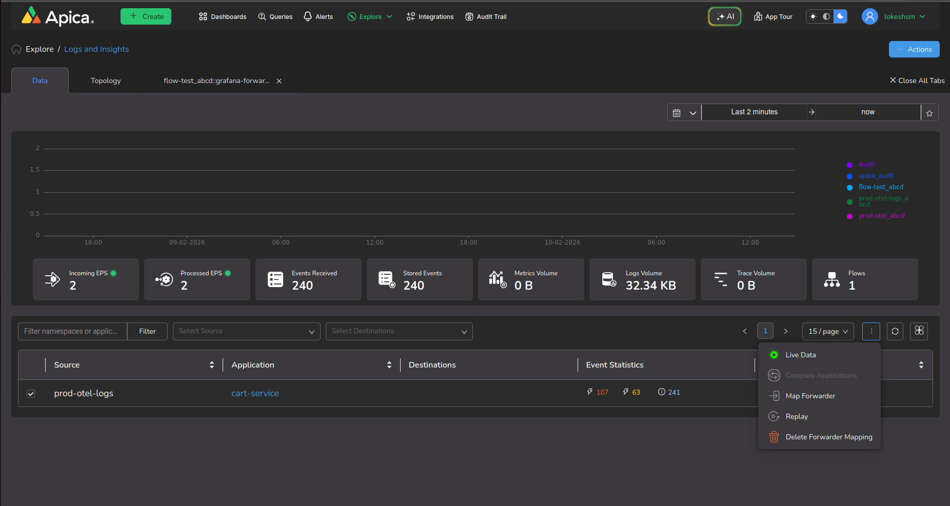This screenshot has height=506, width=950.
Task: Toggle the flow-test_abcd legend color dot
Action: point(849,188)
